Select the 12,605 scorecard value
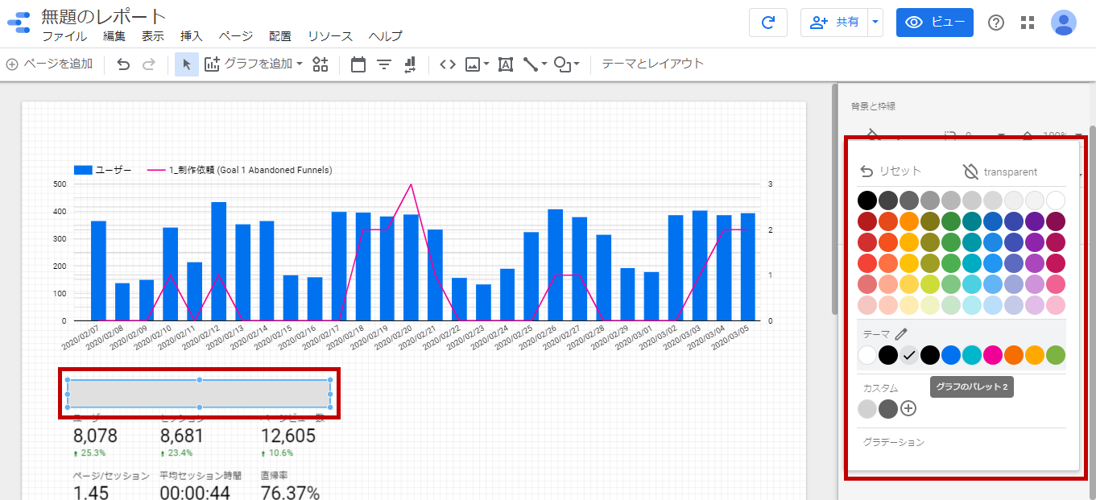 pos(287,436)
